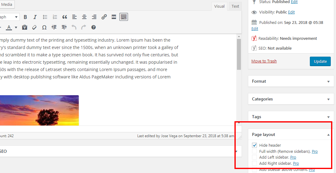Edit the Visibility setting
The width and height of the screenshot is (336, 173).
click(x=291, y=12)
